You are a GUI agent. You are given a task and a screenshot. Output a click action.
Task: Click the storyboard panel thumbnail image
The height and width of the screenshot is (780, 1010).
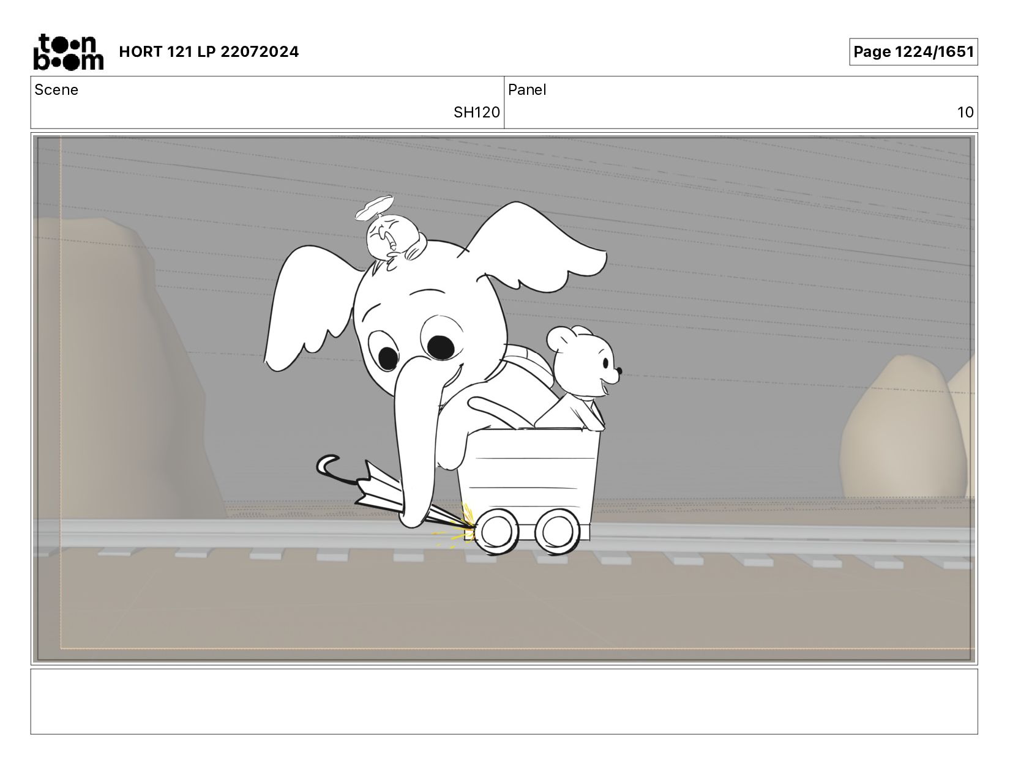pyautogui.click(x=504, y=399)
